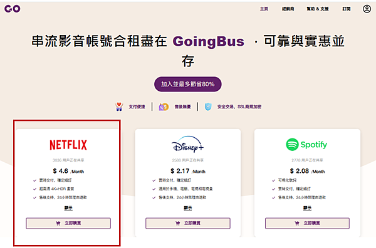Screen dimensions: 376x248
Task: Select the 訂閱 menu item
Action: 347,9
